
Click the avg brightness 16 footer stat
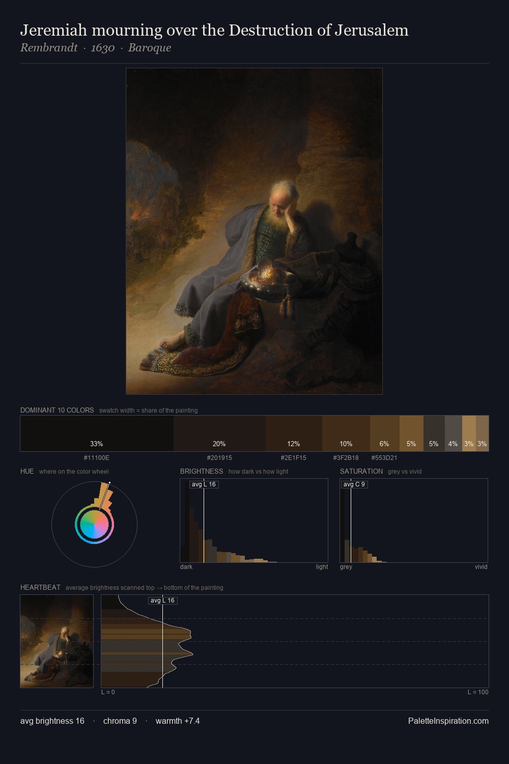pyautogui.click(x=52, y=721)
